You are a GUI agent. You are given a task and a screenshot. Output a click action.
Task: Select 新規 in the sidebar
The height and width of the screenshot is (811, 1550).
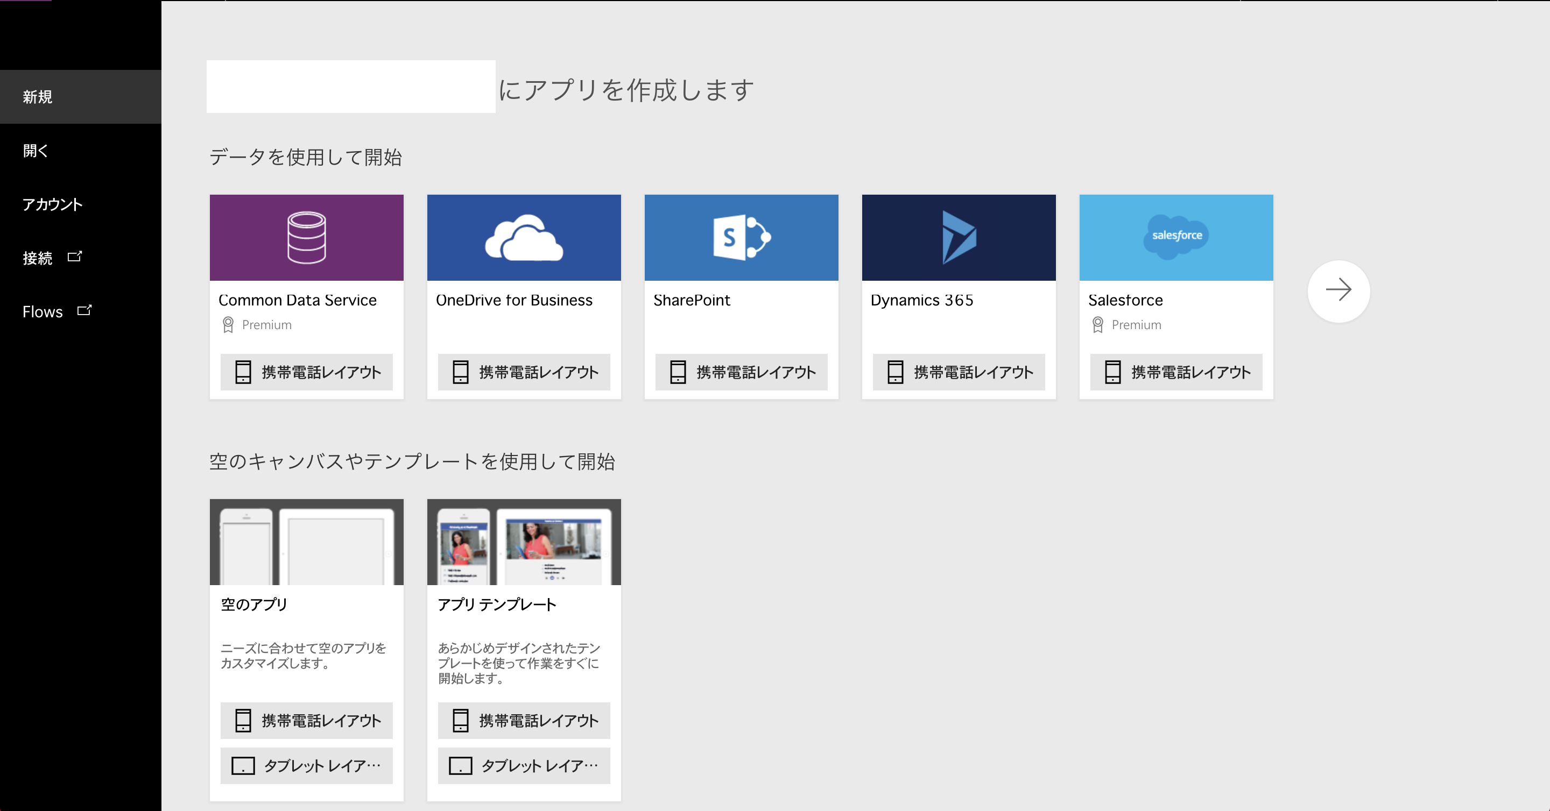[x=81, y=97]
